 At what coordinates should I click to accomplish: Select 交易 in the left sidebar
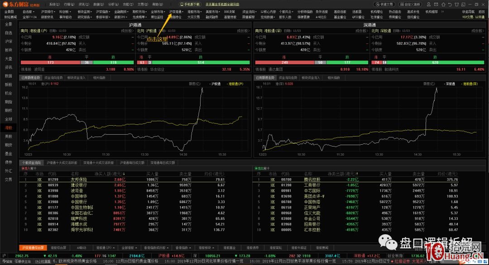9,180
